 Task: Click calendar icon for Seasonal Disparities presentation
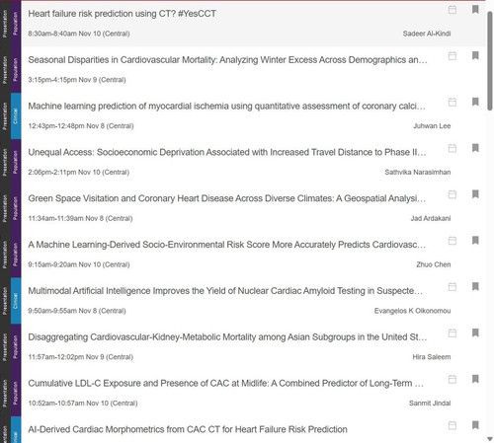pyautogui.click(x=453, y=56)
